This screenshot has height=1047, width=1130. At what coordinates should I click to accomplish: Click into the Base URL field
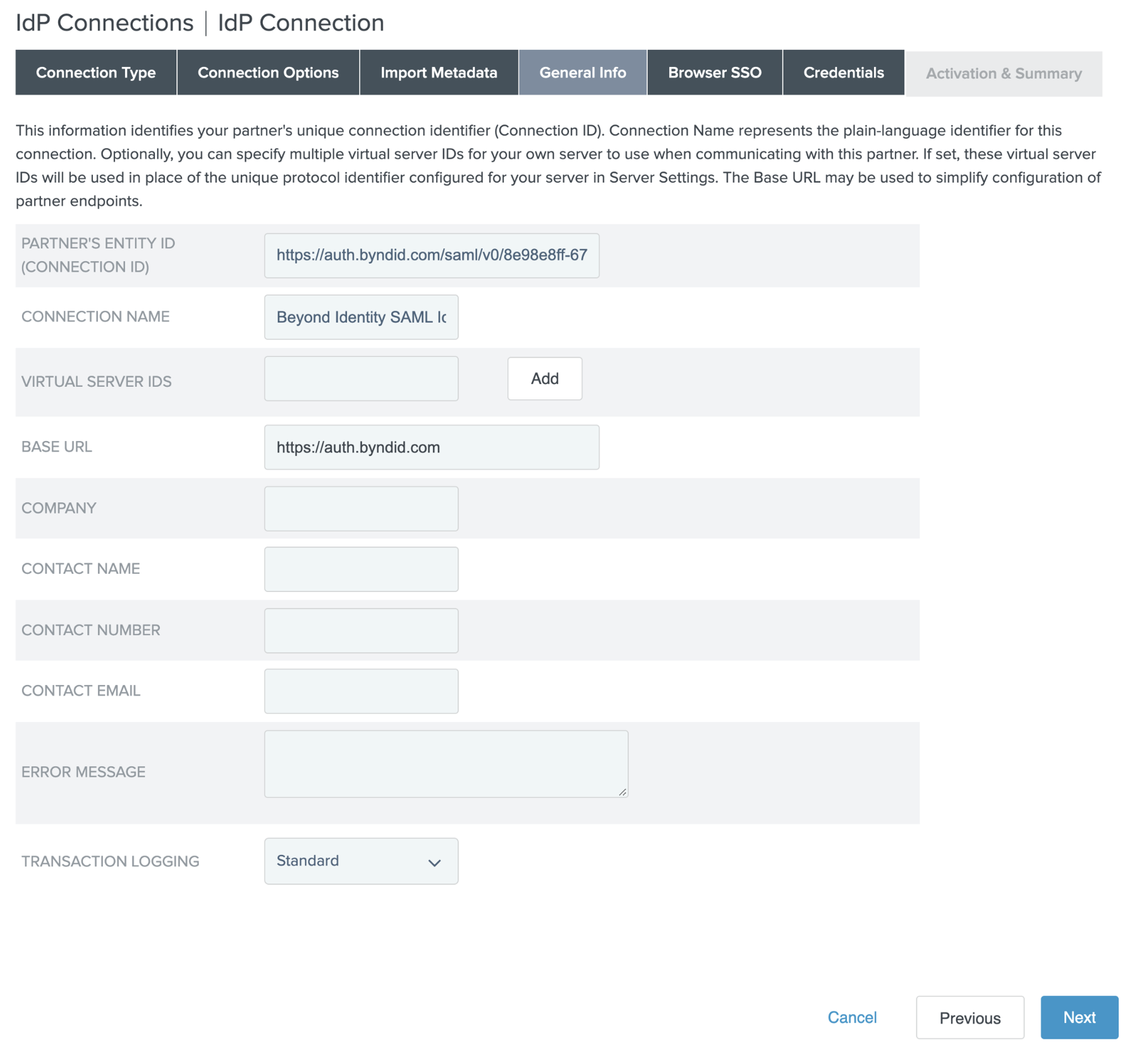click(x=431, y=447)
